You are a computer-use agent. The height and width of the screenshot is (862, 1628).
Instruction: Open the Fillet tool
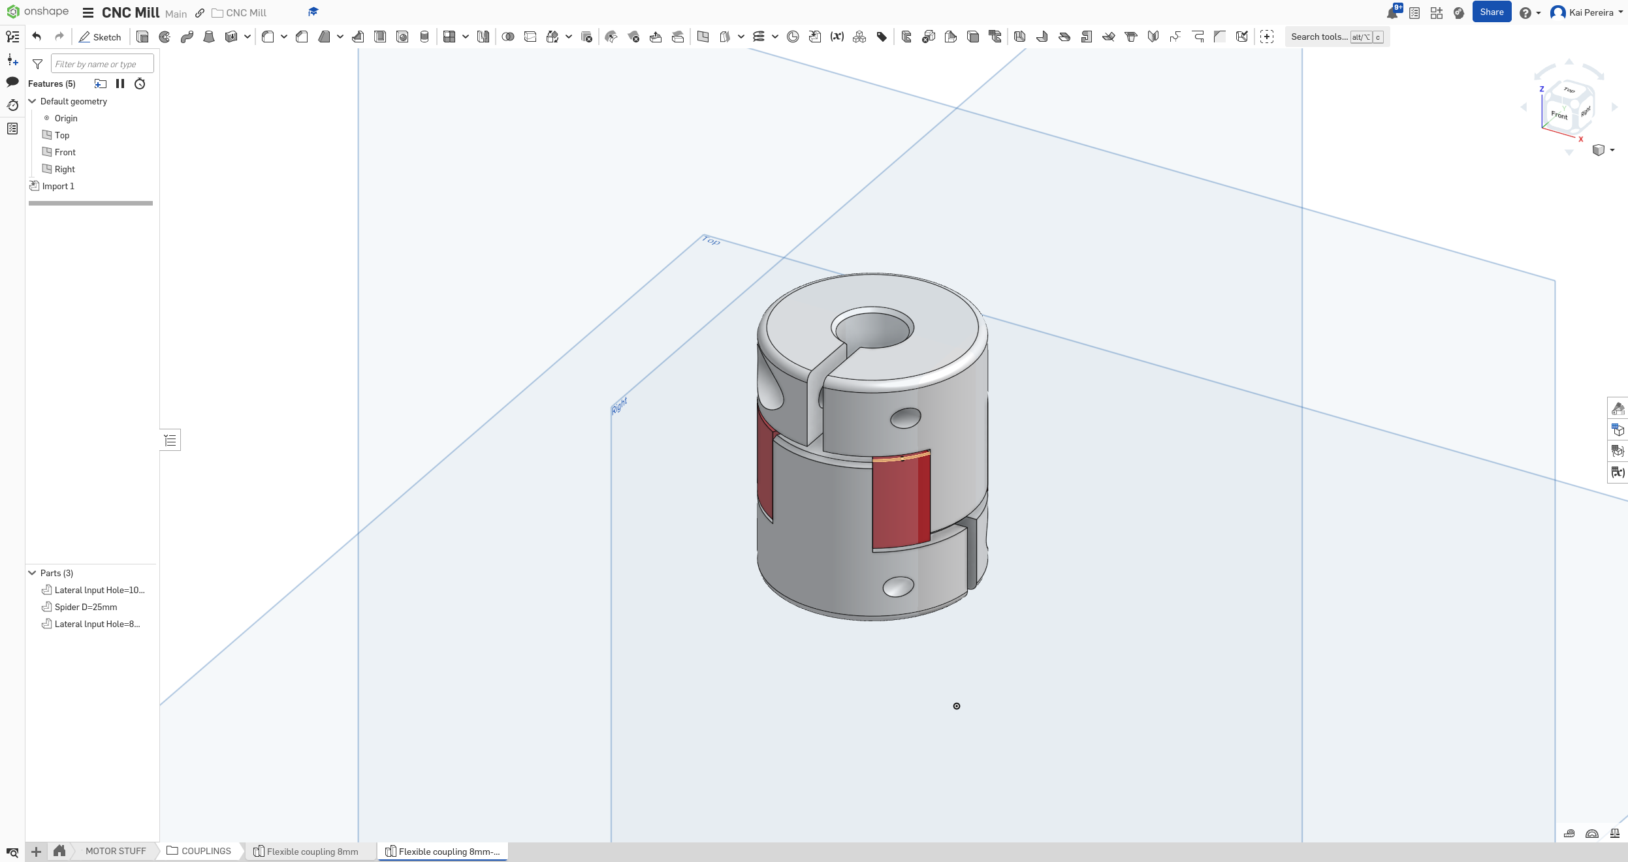[269, 37]
